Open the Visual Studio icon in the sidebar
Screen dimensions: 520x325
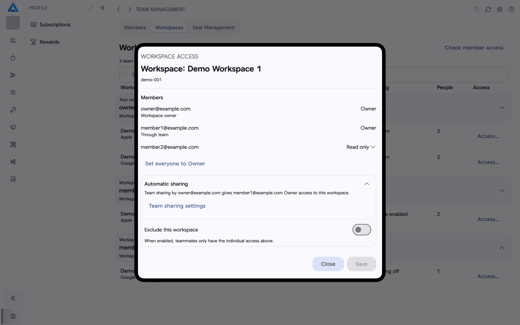pyautogui.click(x=13, y=162)
